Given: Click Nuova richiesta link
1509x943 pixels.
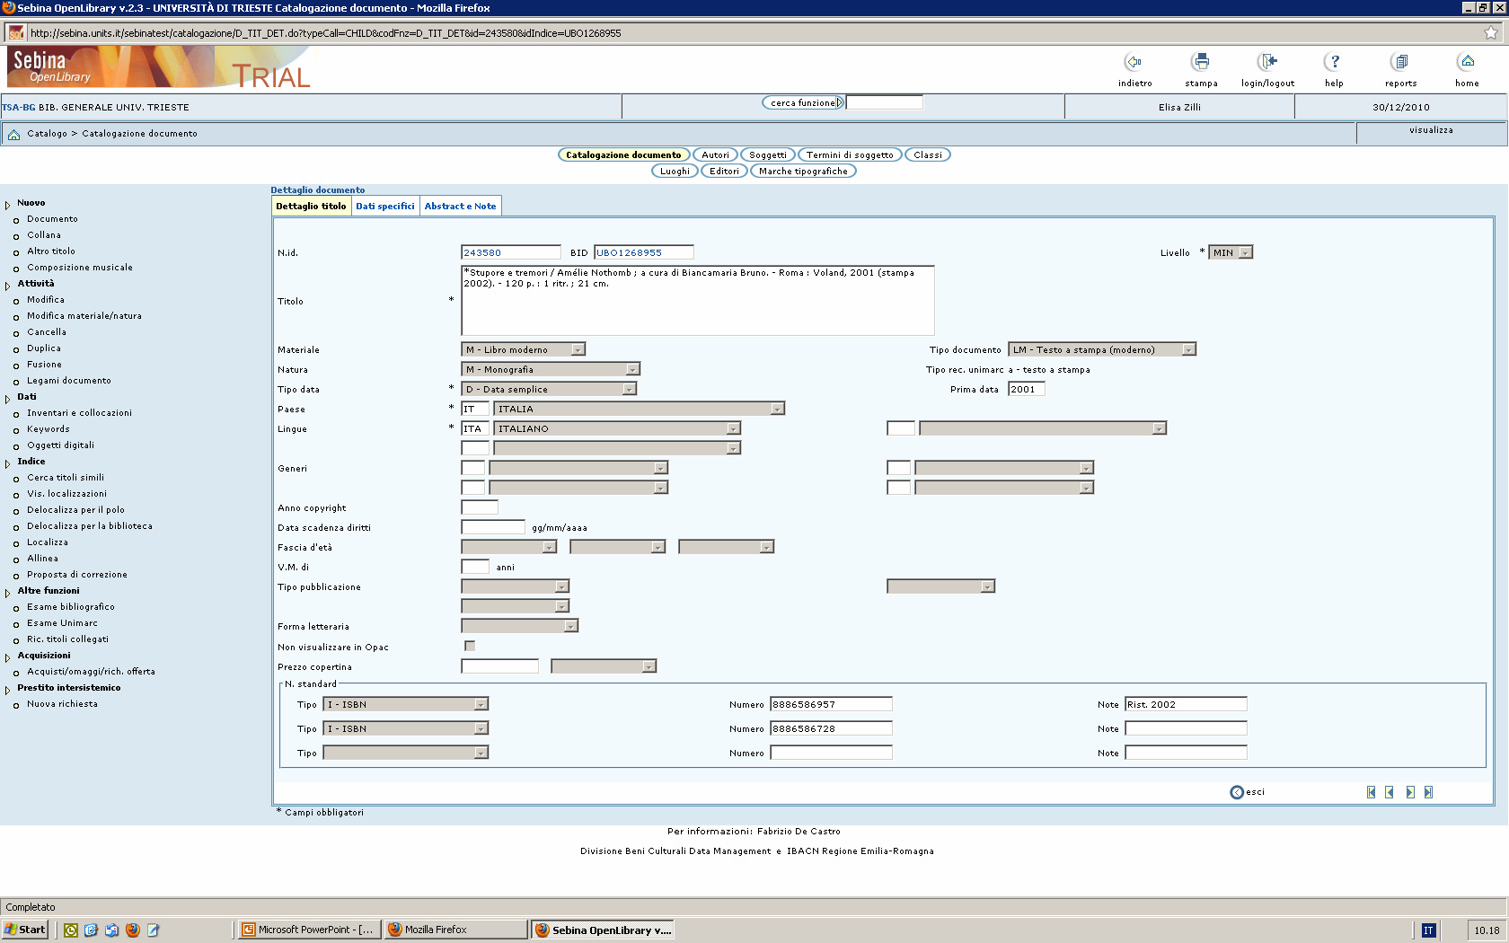Looking at the screenshot, I should tap(62, 704).
